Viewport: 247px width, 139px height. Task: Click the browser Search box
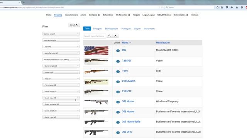tap(190, 7)
